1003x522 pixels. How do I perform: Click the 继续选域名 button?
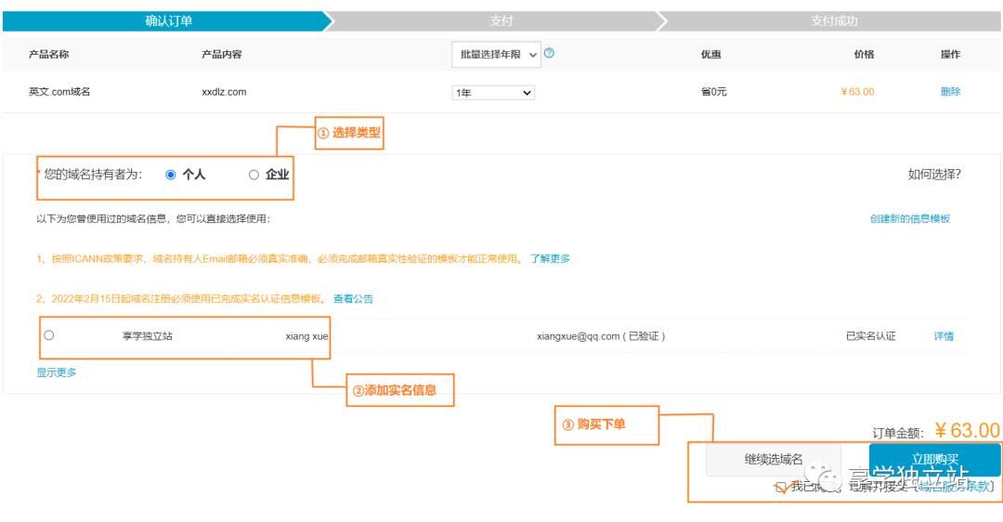tap(773, 459)
